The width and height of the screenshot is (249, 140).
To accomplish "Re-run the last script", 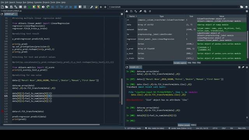I will 48,7.
